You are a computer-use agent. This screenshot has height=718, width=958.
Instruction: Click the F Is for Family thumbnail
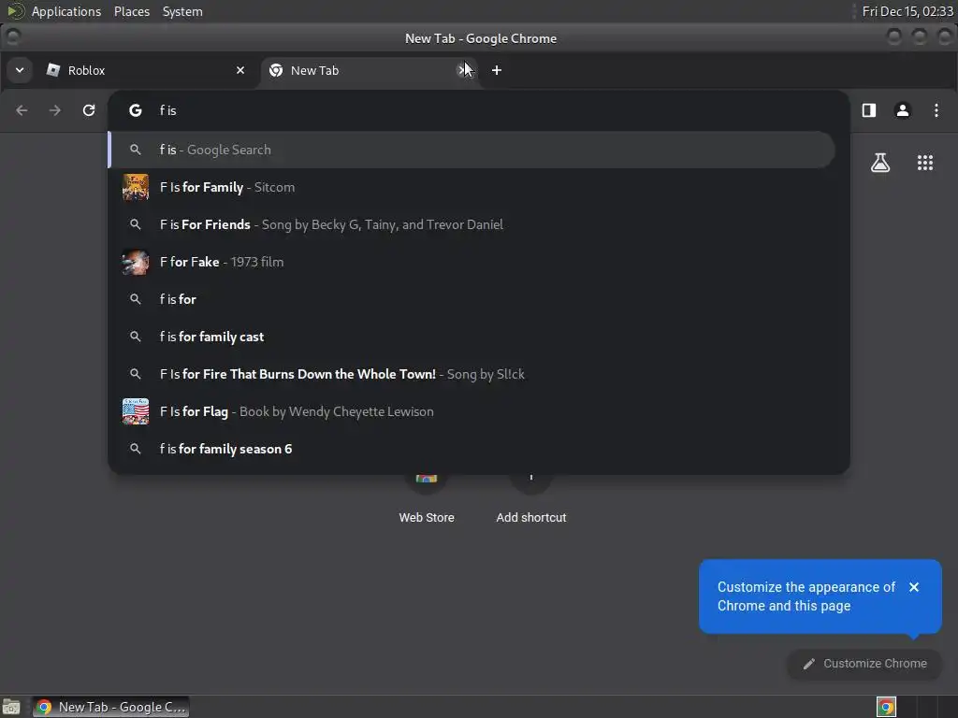click(136, 187)
